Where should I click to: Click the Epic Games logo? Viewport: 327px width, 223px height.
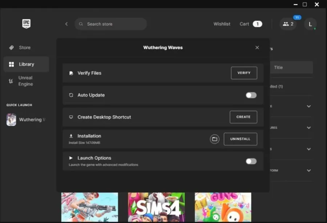pos(26,24)
